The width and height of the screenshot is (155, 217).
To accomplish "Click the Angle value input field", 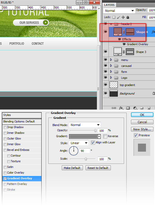I will point(84,151).
